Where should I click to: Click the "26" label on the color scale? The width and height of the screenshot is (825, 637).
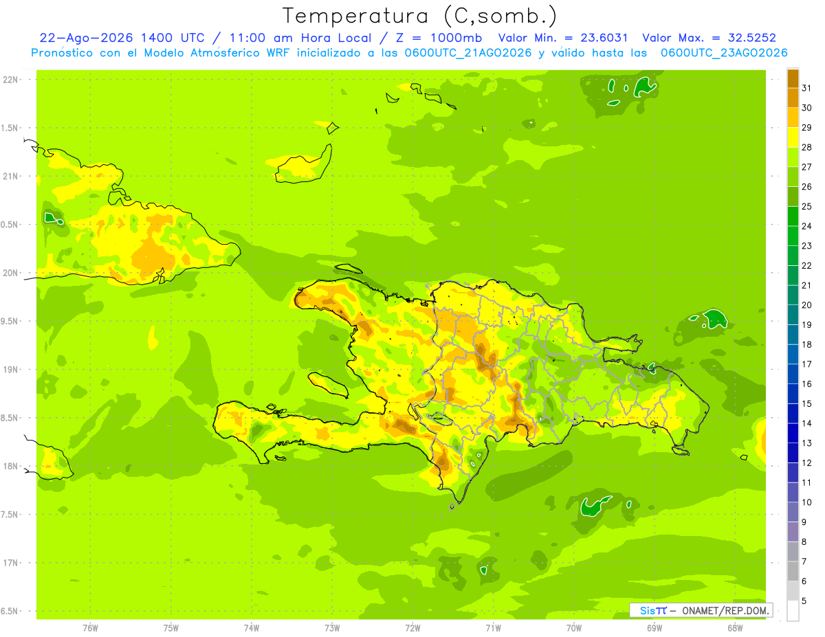click(807, 186)
